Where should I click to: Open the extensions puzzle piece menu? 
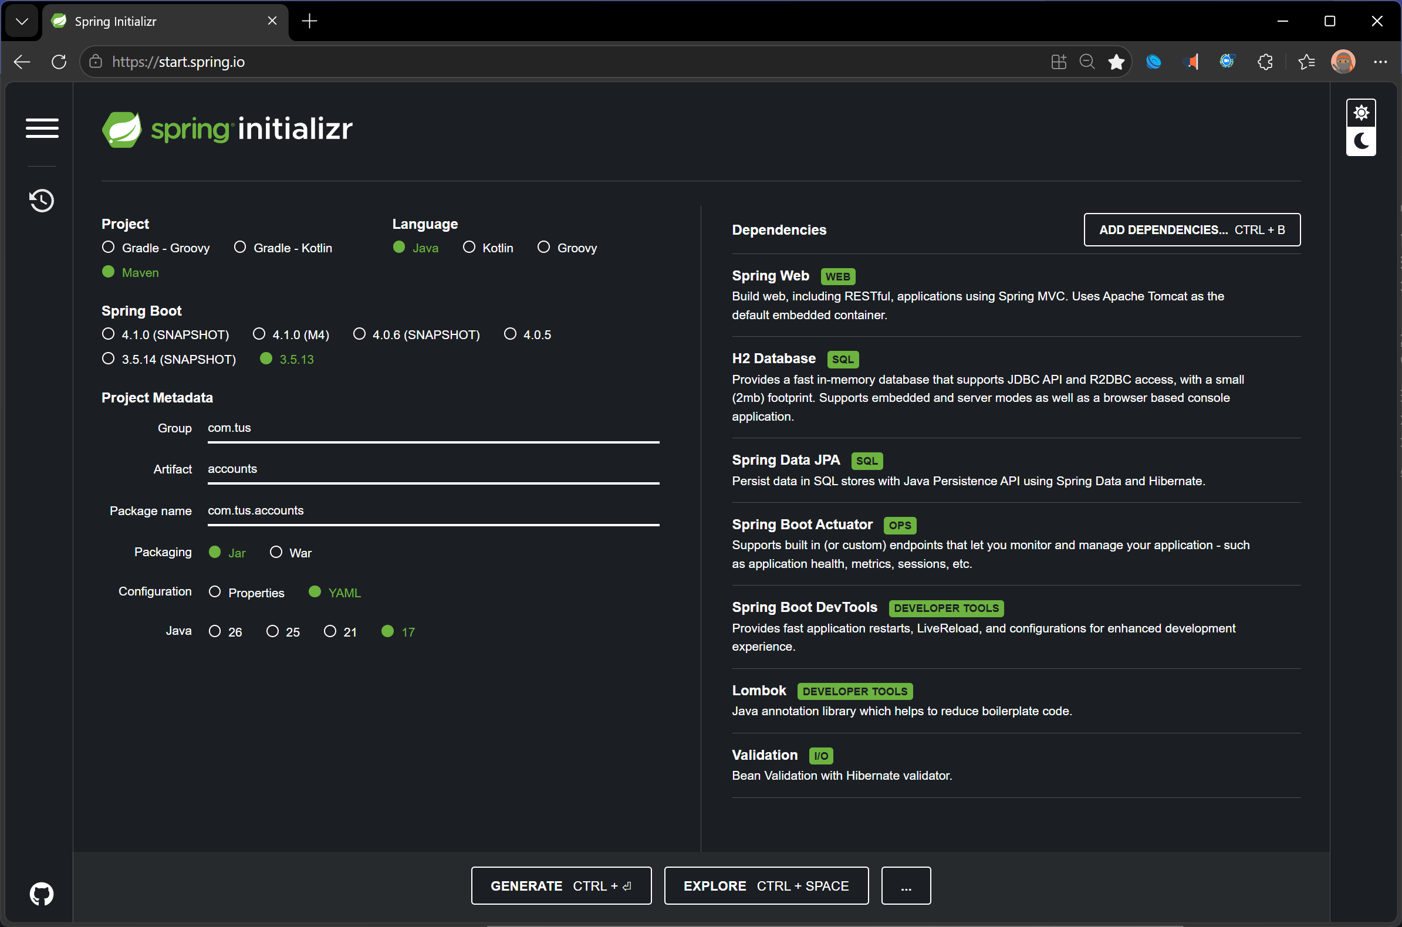[x=1265, y=62]
